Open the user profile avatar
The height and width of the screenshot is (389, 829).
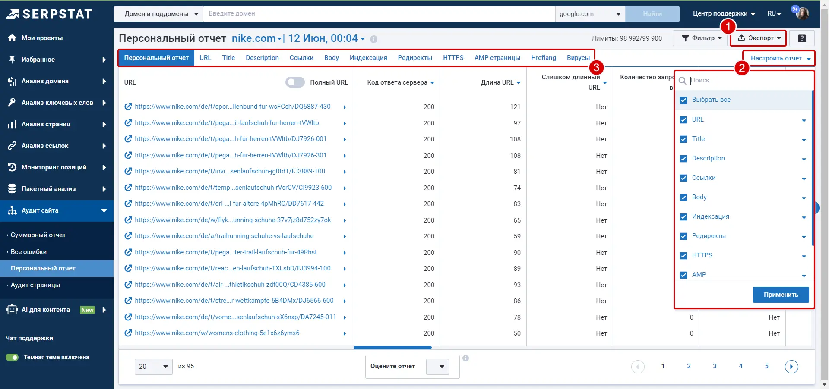[802, 13]
